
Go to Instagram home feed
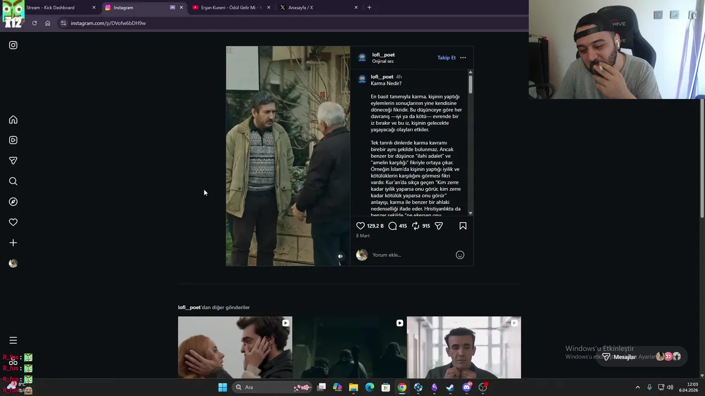(13, 120)
